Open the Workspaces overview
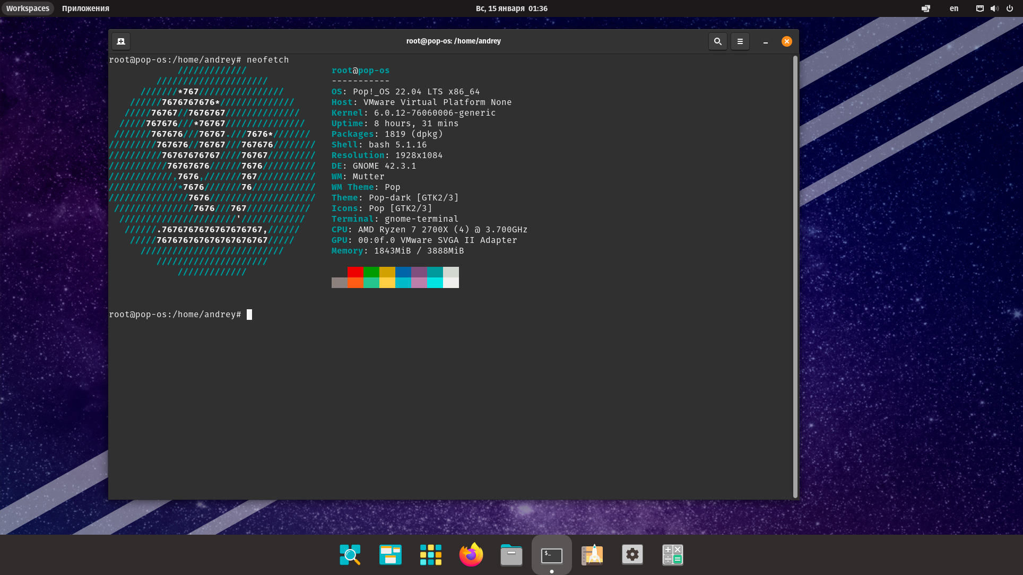 (x=28, y=8)
